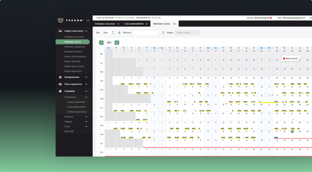
Task: Click the TEKSON shield logo
Action: (x=61, y=20)
